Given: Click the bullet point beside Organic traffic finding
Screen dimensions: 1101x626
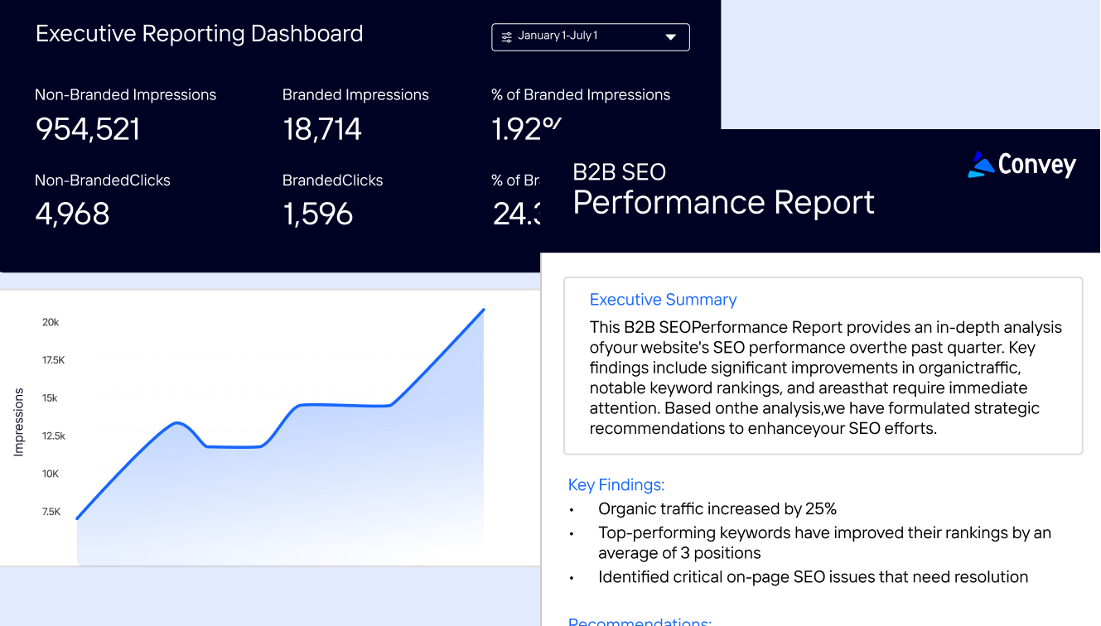Looking at the screenshot, I should [x=571, y=510].
